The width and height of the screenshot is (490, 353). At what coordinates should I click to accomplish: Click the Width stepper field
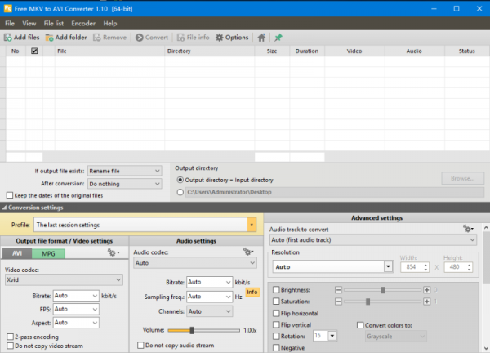point(414,267)
